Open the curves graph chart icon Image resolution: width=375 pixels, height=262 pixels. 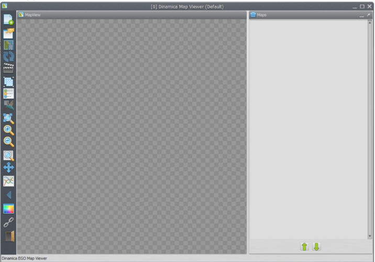click(8, 181)
